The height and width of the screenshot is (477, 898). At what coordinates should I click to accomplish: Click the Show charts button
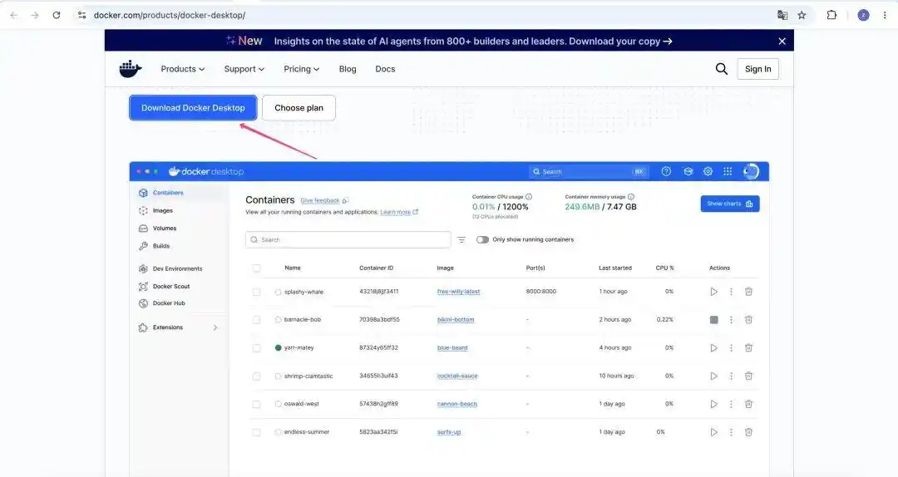(730, 204)
